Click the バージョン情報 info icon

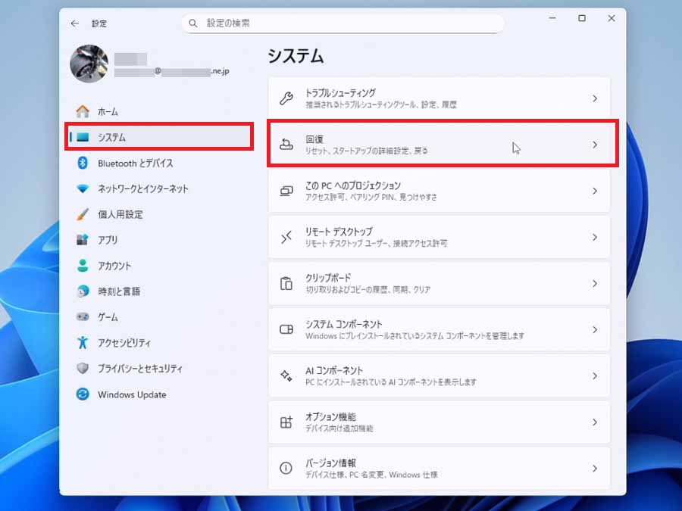coord(286,468)
